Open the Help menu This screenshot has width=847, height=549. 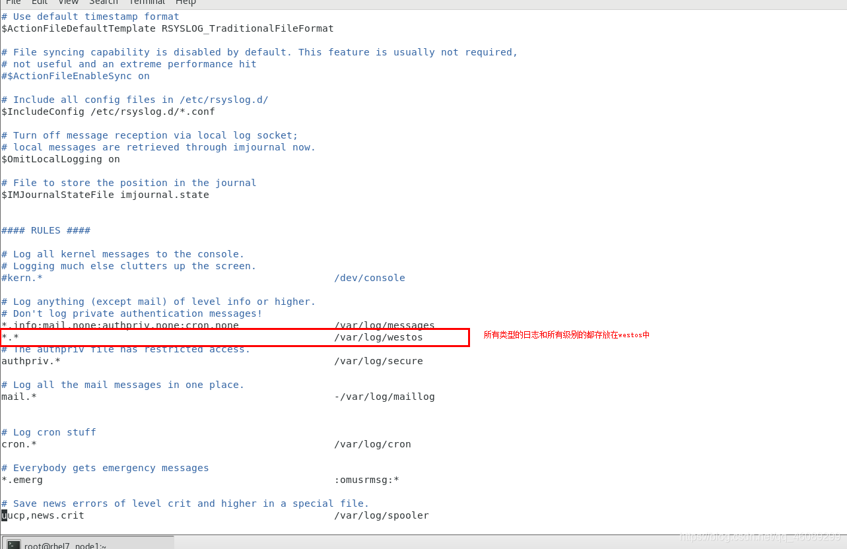coord(186,3)
